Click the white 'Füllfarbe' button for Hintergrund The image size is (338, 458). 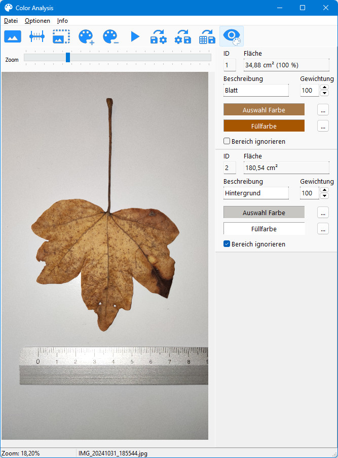click(264, 229)
